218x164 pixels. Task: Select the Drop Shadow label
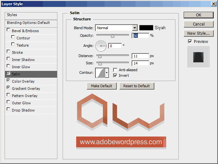(x=23, y=110)
